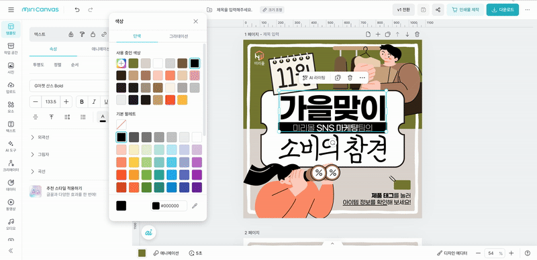Click the undo arrow icon

tap(77, 9)
